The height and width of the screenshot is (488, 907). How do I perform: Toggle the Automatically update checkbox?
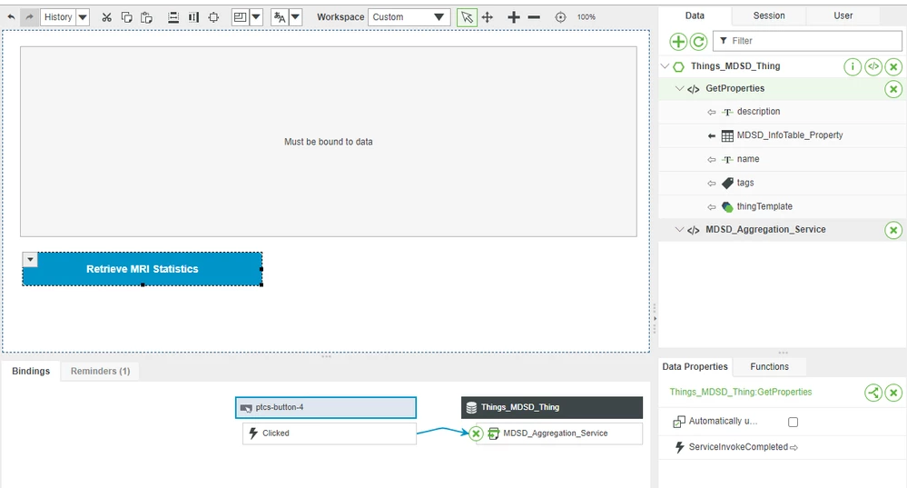[793, 422]
